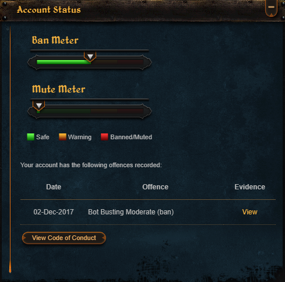This screenshot has width=285, height=282.
Task: Open View Code of Conduct button
Action: [64, 238]
